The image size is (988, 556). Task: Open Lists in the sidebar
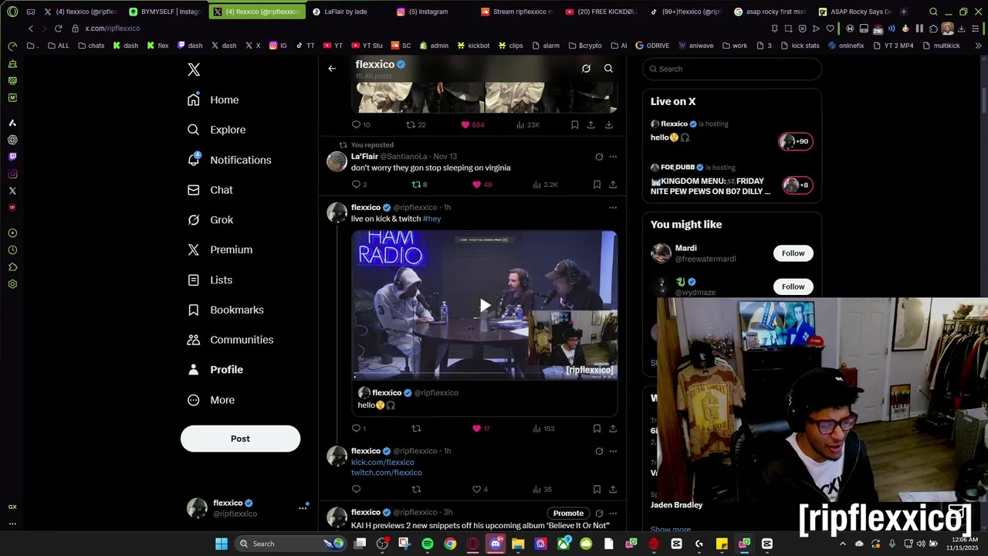[210, 280]
